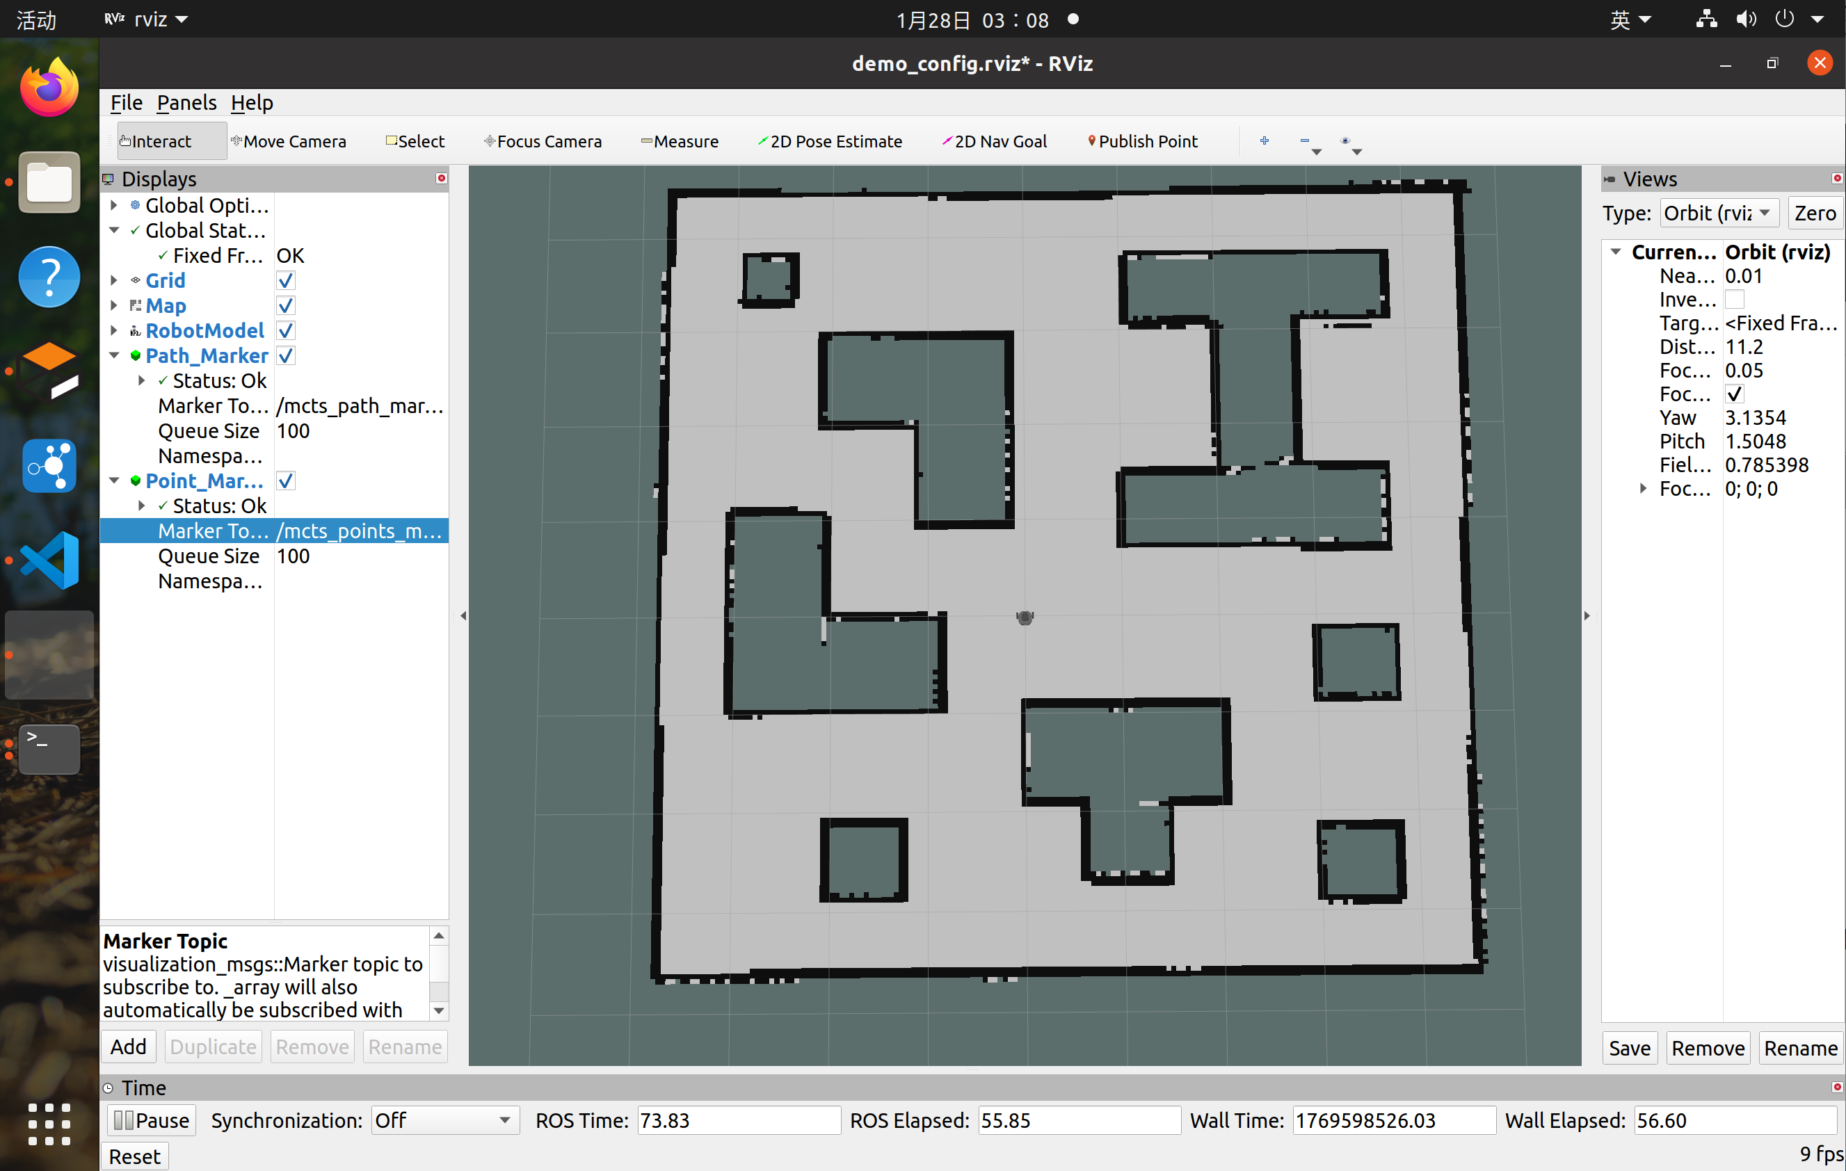Click the plus add-tool toolbar icon
Image resolution: width=1846 pixels, height=1171 pixels.
[1264, 140]
